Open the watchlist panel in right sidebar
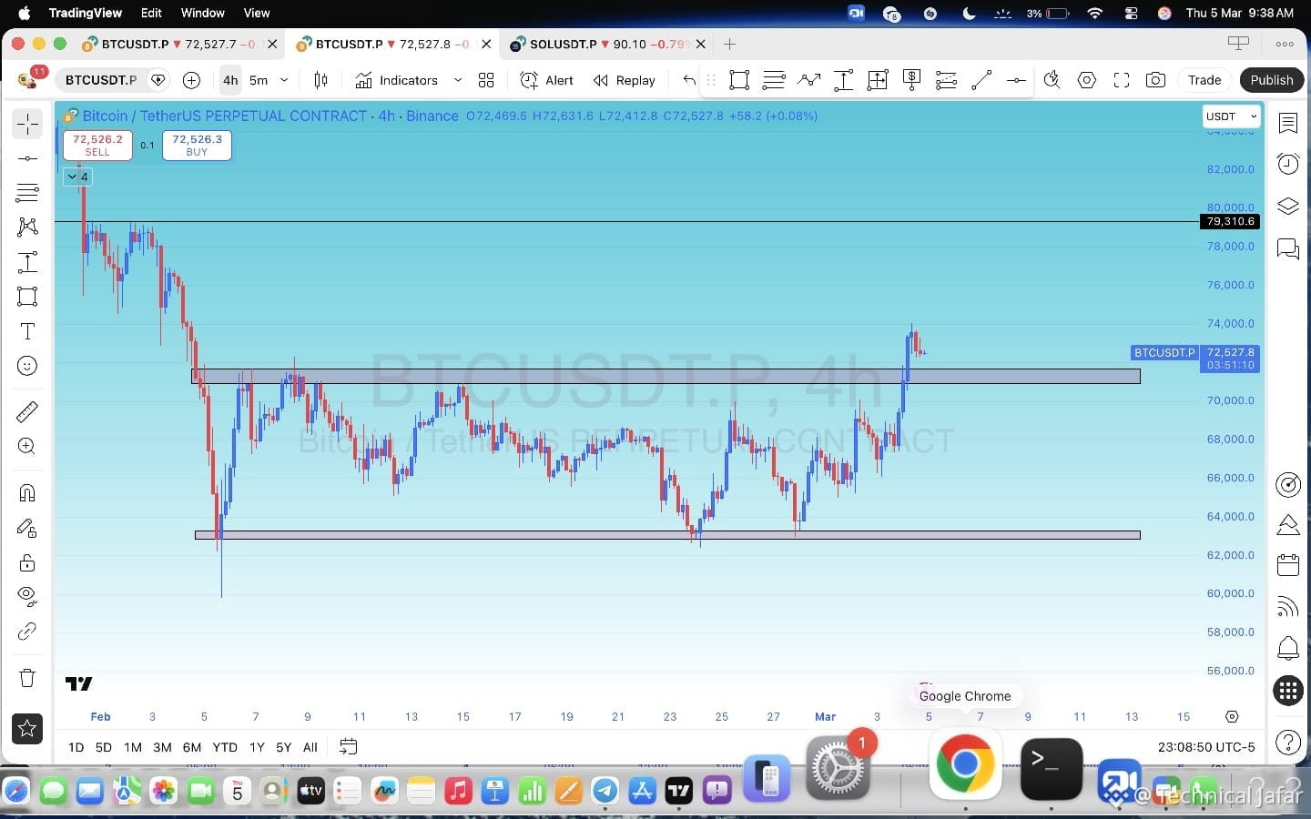 (1288, 123)
